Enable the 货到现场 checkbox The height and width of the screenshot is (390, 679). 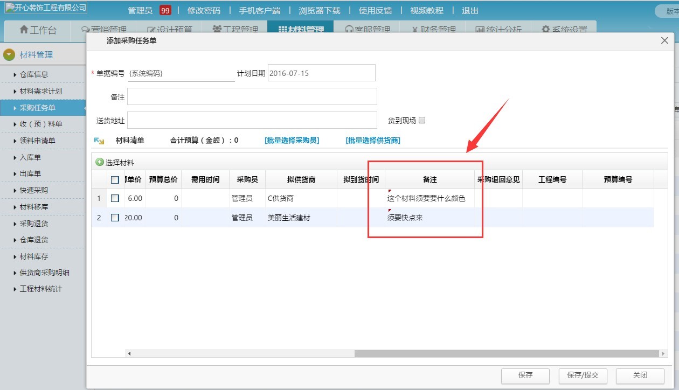[422, 120]
